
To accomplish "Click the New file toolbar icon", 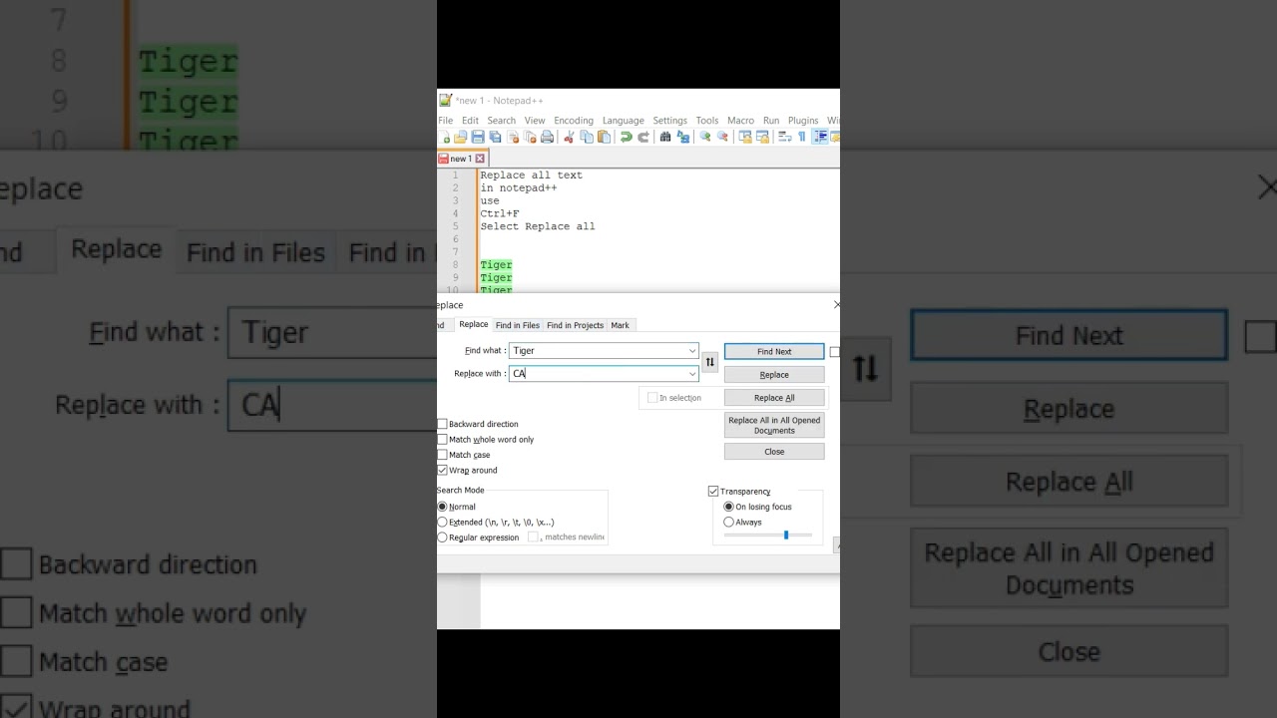I will point(444,137).
